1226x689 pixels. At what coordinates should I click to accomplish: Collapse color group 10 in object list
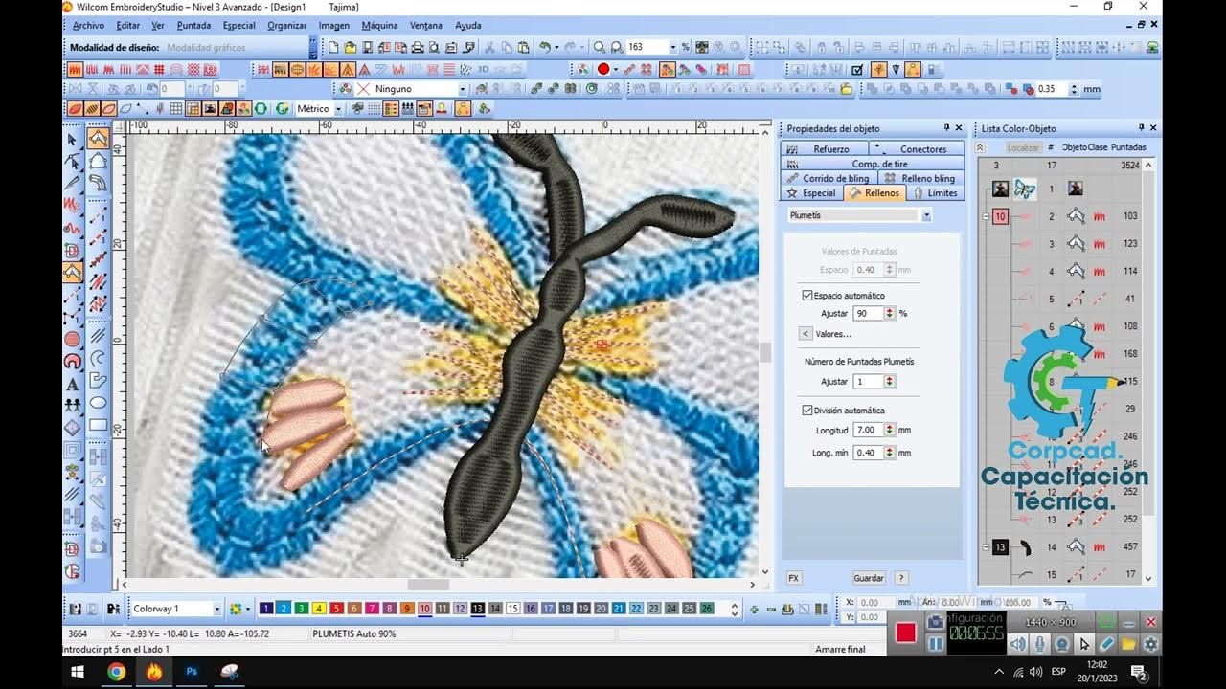987,217
